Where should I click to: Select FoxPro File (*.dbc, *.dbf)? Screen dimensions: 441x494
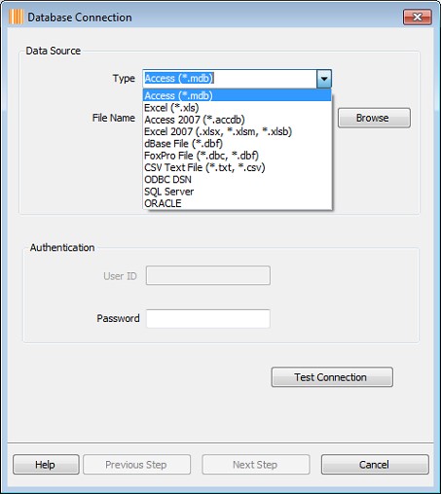coord(238,156)
